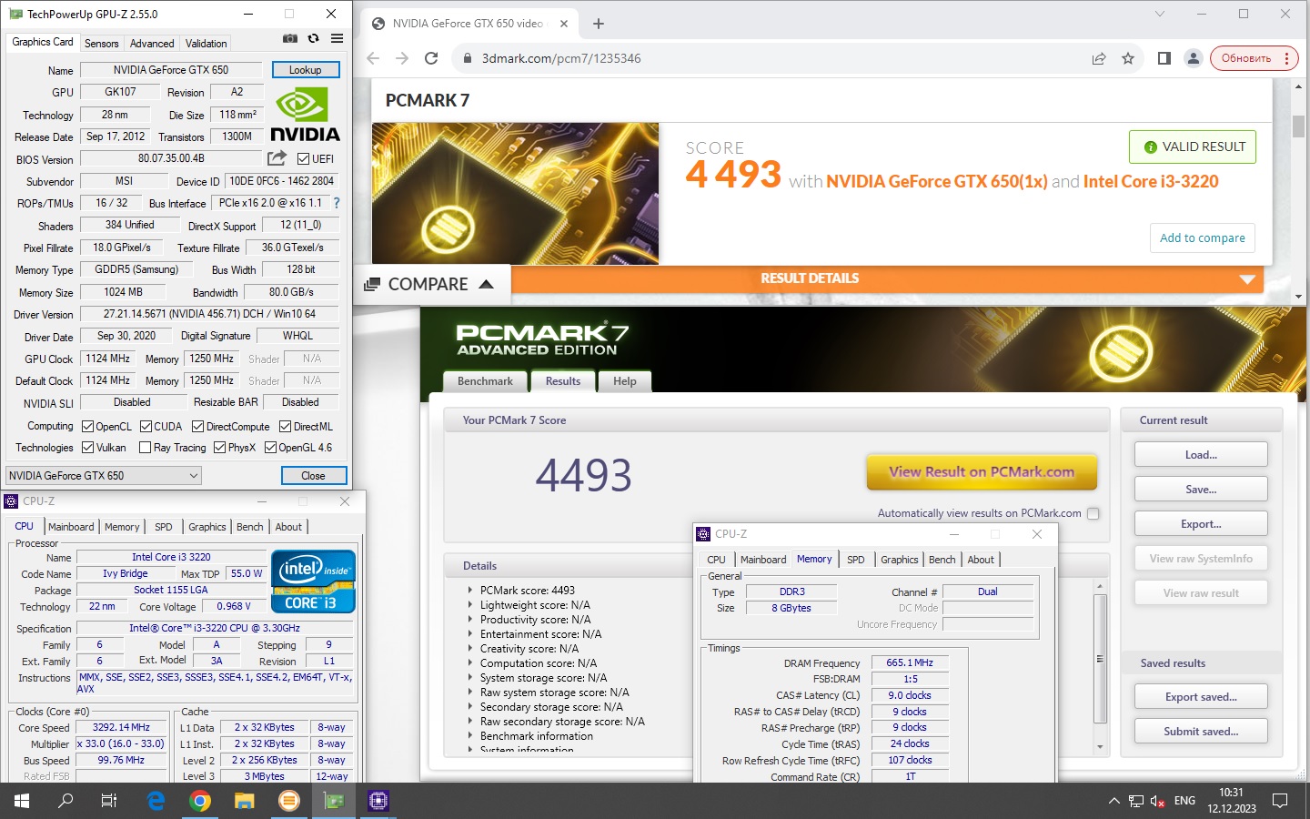
Task: Switch to GPU-Z Sensors tab
Action: click(101, 43)
